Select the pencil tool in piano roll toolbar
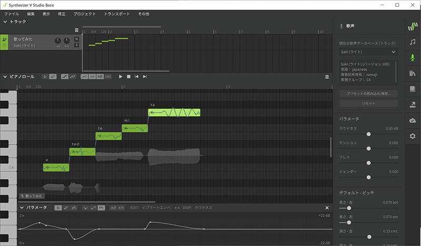 coord(53,77)
